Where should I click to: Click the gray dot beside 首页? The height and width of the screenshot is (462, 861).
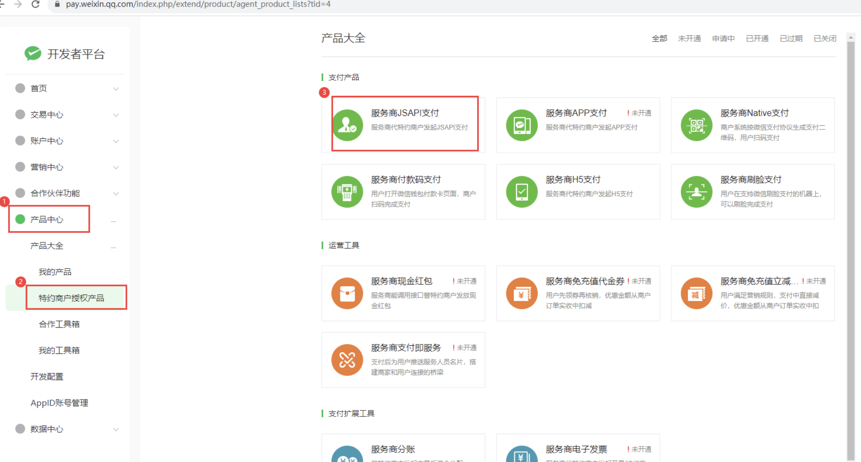tap(20, 88)
